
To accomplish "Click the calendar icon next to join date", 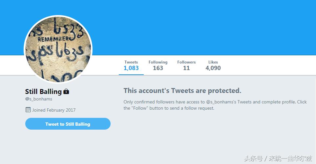I will pyautogui.click(x=28, y=110).
